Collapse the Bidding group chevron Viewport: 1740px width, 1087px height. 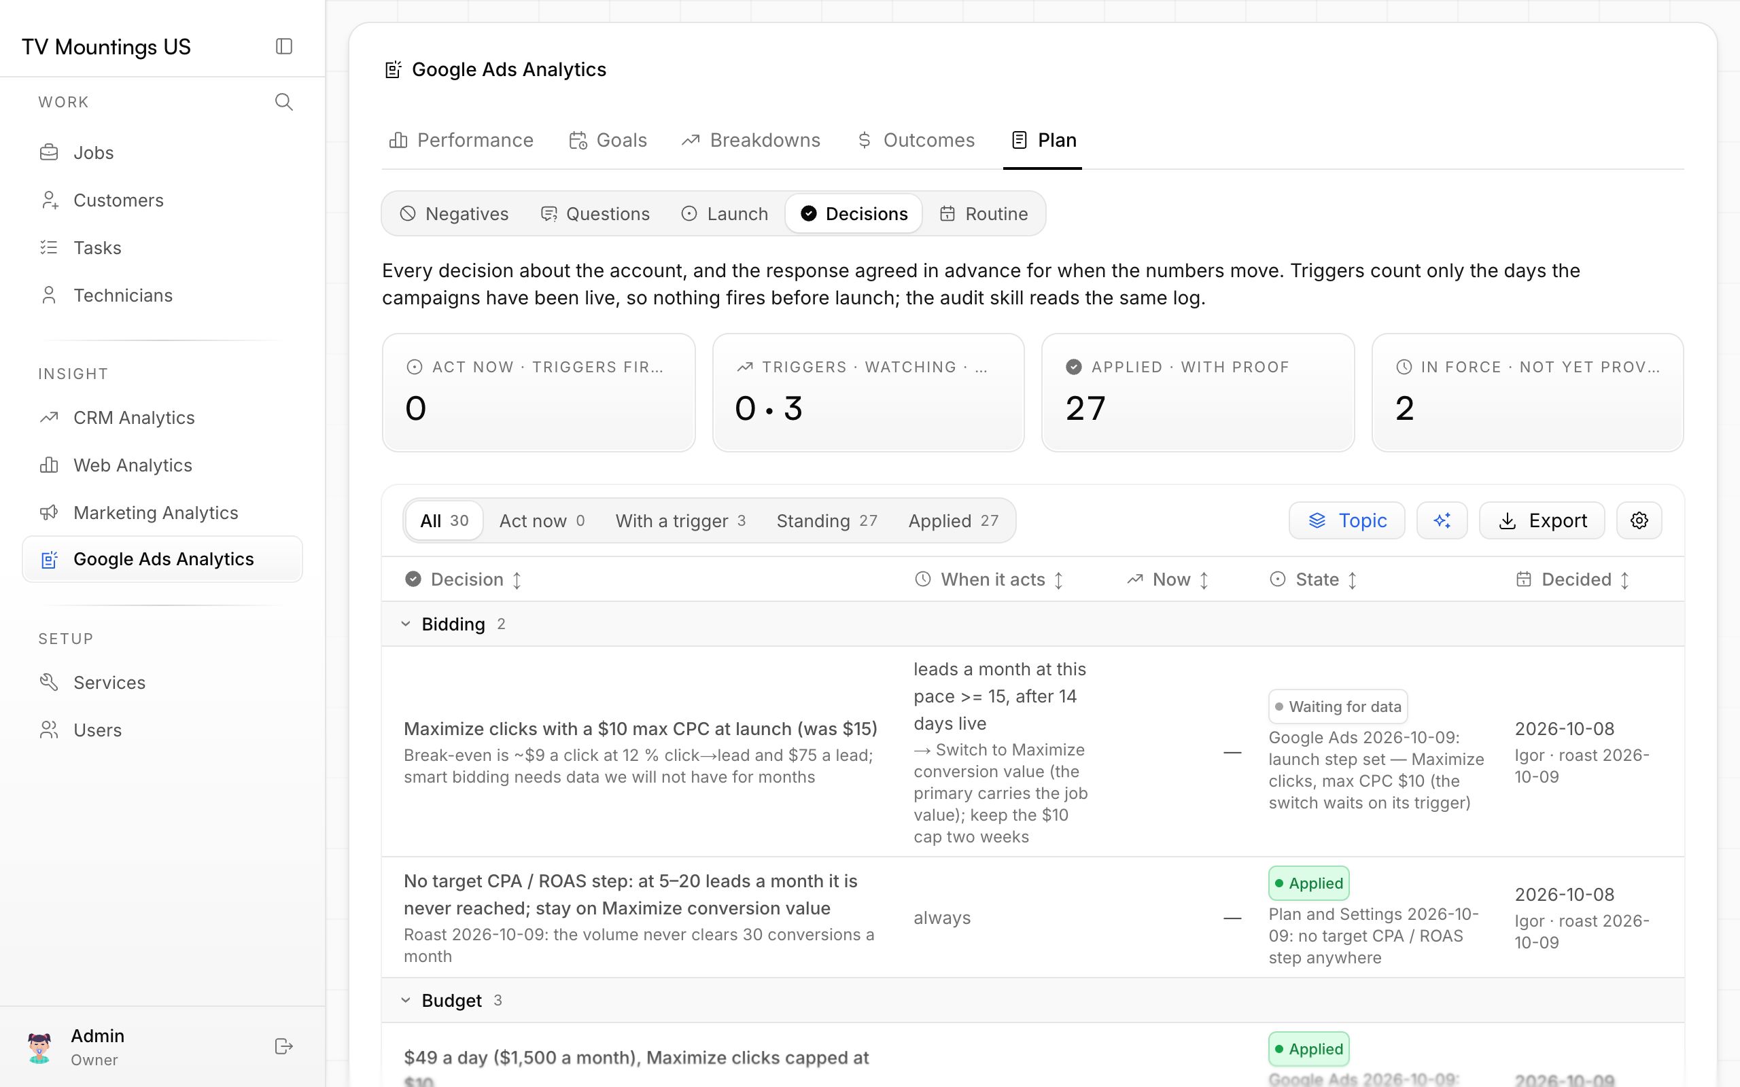click(406, 624)
